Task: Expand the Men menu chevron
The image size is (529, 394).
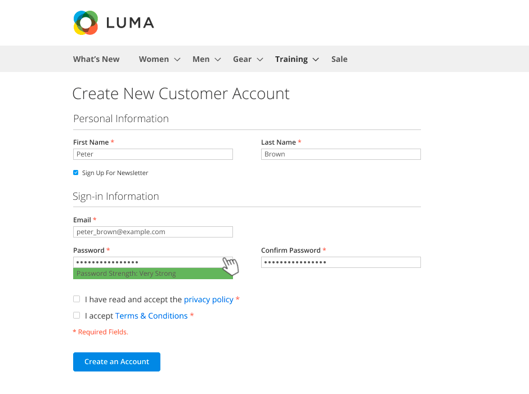Action: 218,60
